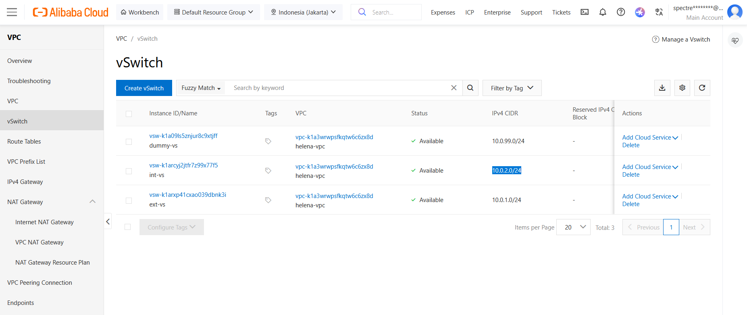Change region from Indonesia (Jakarta)
The width and height of the screenshot is (747, 315).
pos(303,12)
